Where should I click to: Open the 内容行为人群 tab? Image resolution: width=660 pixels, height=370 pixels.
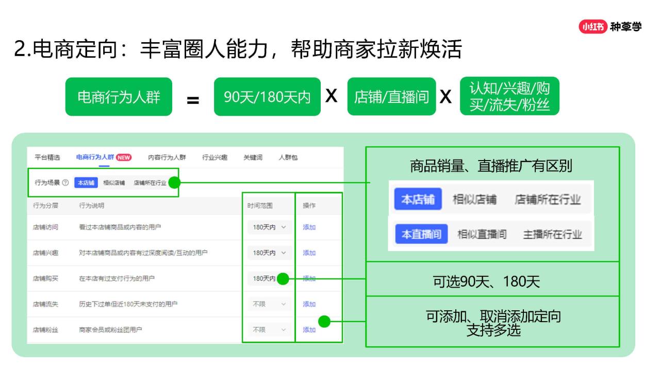click(167, 157)
